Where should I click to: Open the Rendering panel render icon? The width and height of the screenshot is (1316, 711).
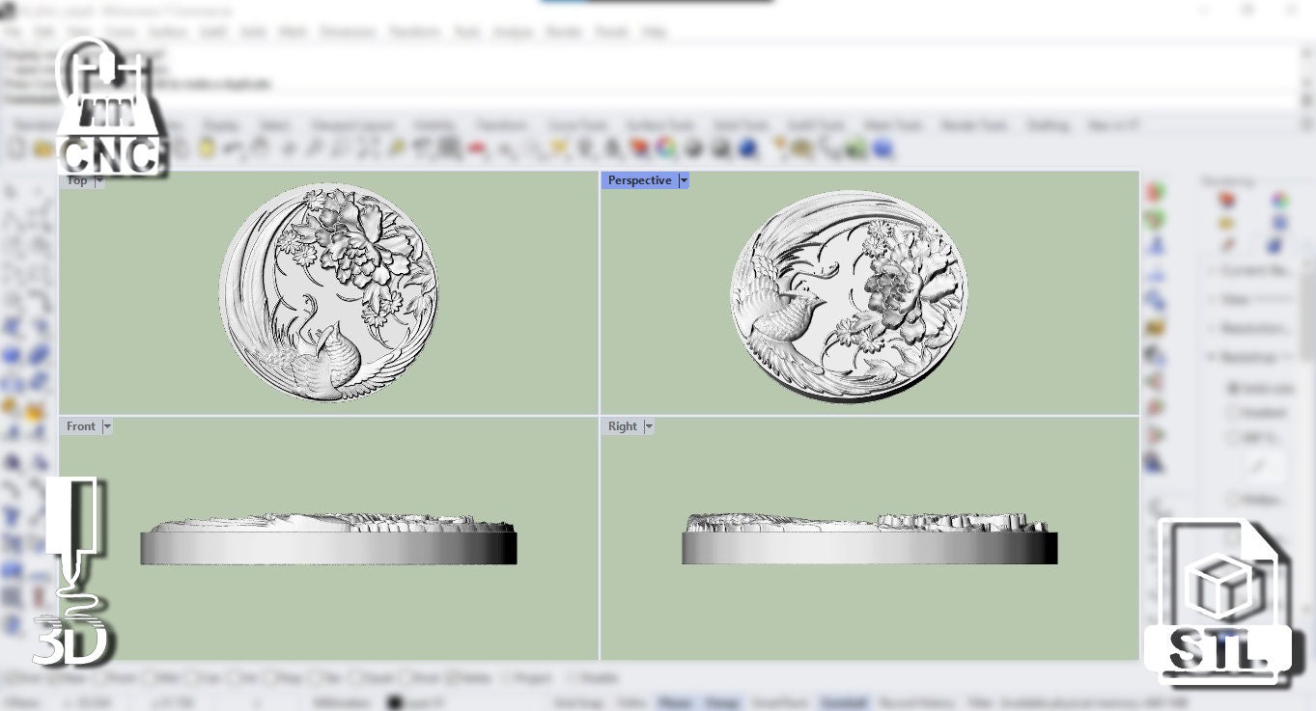tap(1227, 198)
